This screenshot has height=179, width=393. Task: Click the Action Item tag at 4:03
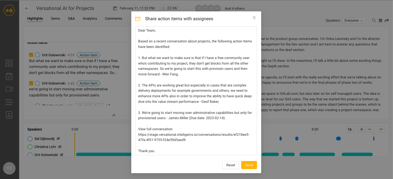(x=89, y=55)
